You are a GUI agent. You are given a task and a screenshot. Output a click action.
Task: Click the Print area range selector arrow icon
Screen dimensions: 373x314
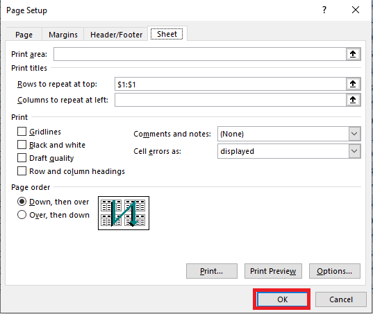(x=353, y=54)
